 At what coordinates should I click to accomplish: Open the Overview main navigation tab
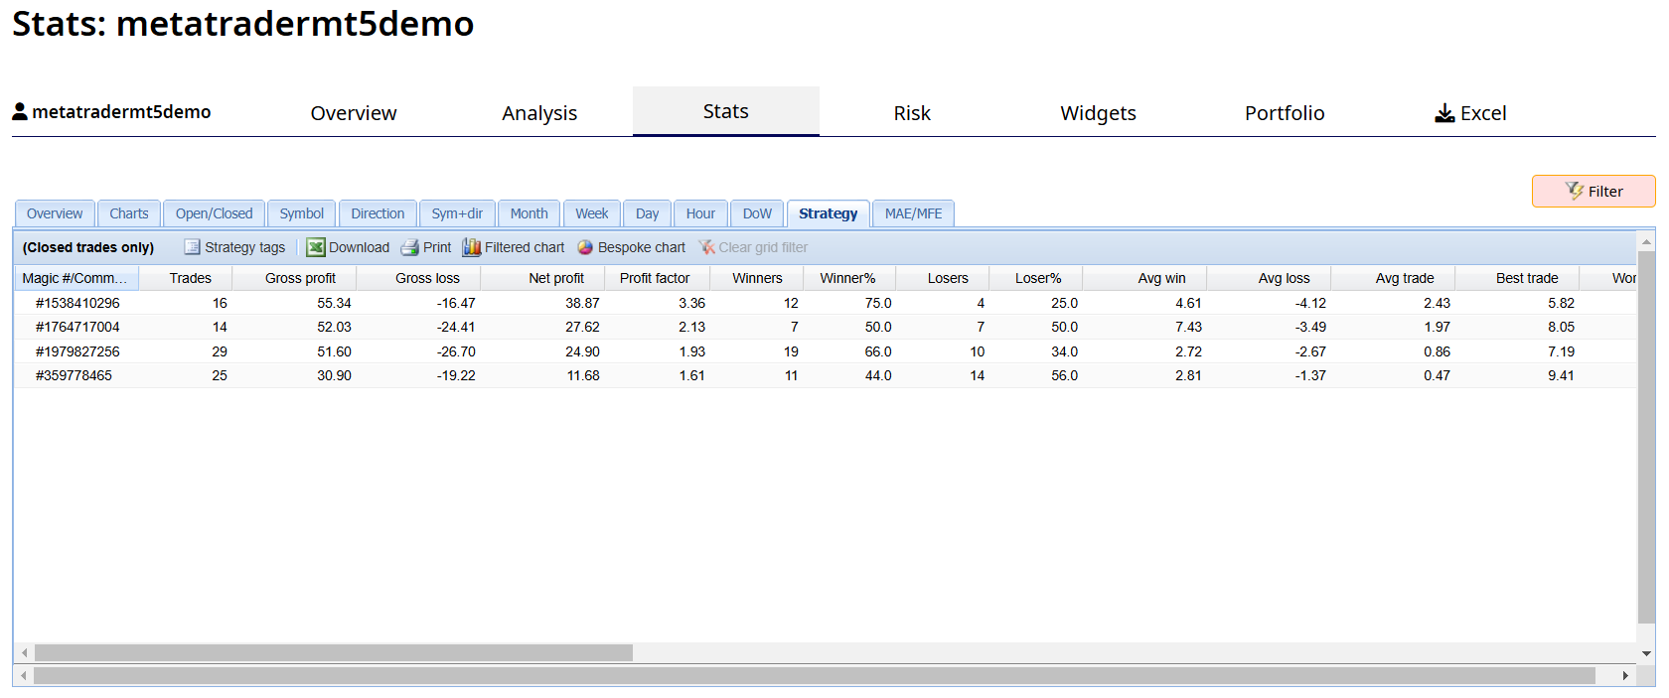point(354,113)
